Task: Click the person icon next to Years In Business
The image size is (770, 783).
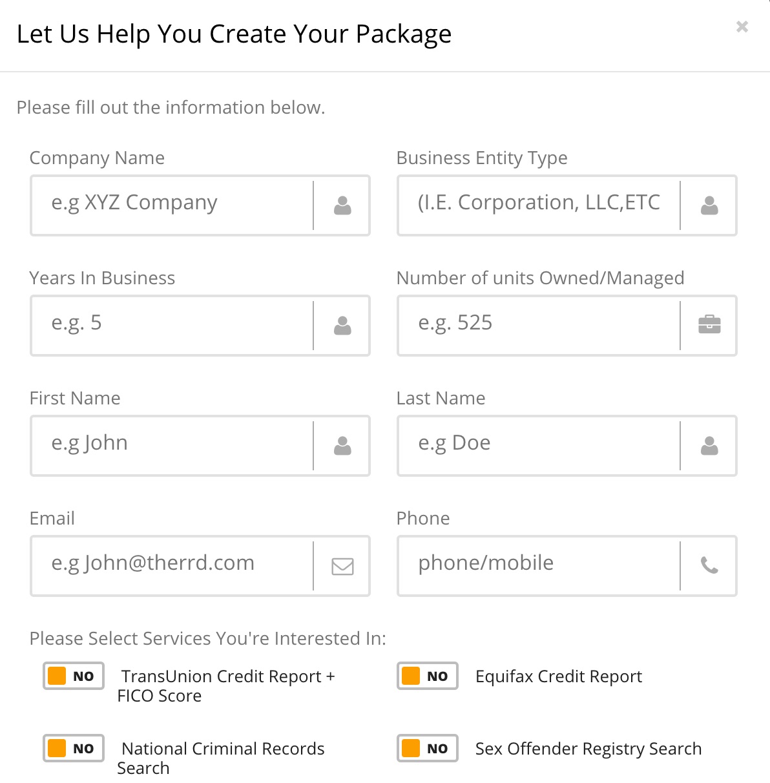Action: [342, 326]
